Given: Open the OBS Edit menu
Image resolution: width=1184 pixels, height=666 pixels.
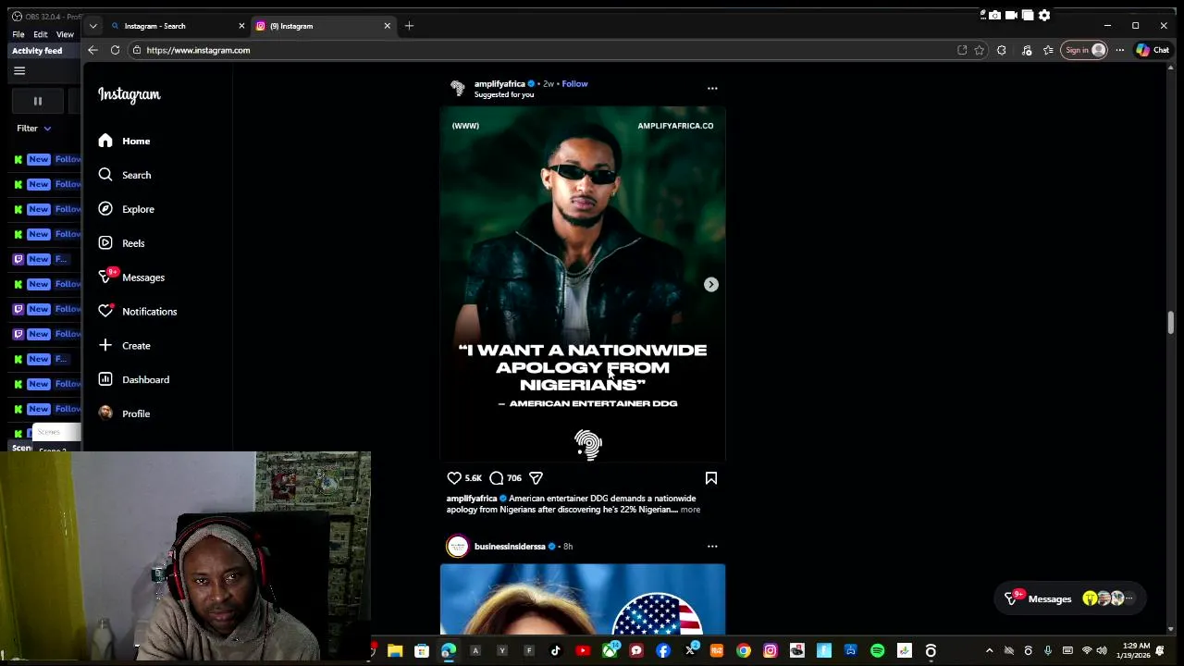Looking at the screenshot, I should point(41,34).
